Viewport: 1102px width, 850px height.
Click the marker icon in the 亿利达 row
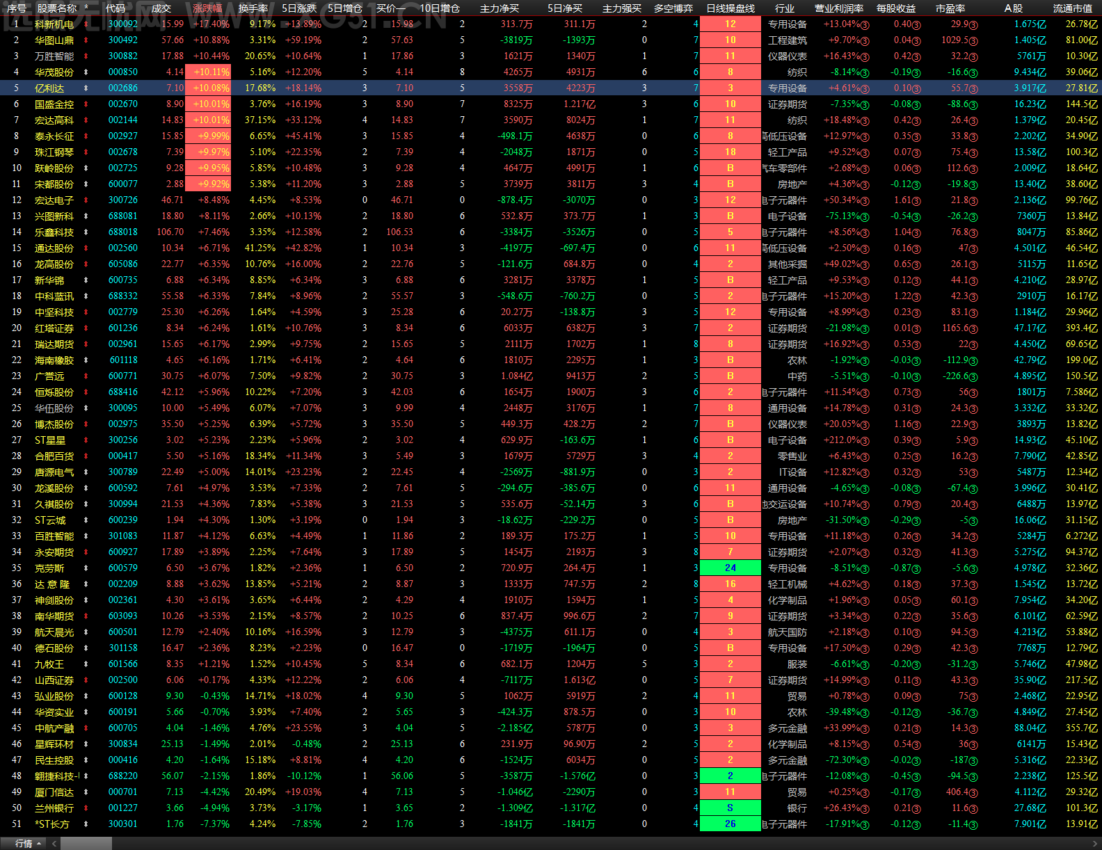coord(86,88)
